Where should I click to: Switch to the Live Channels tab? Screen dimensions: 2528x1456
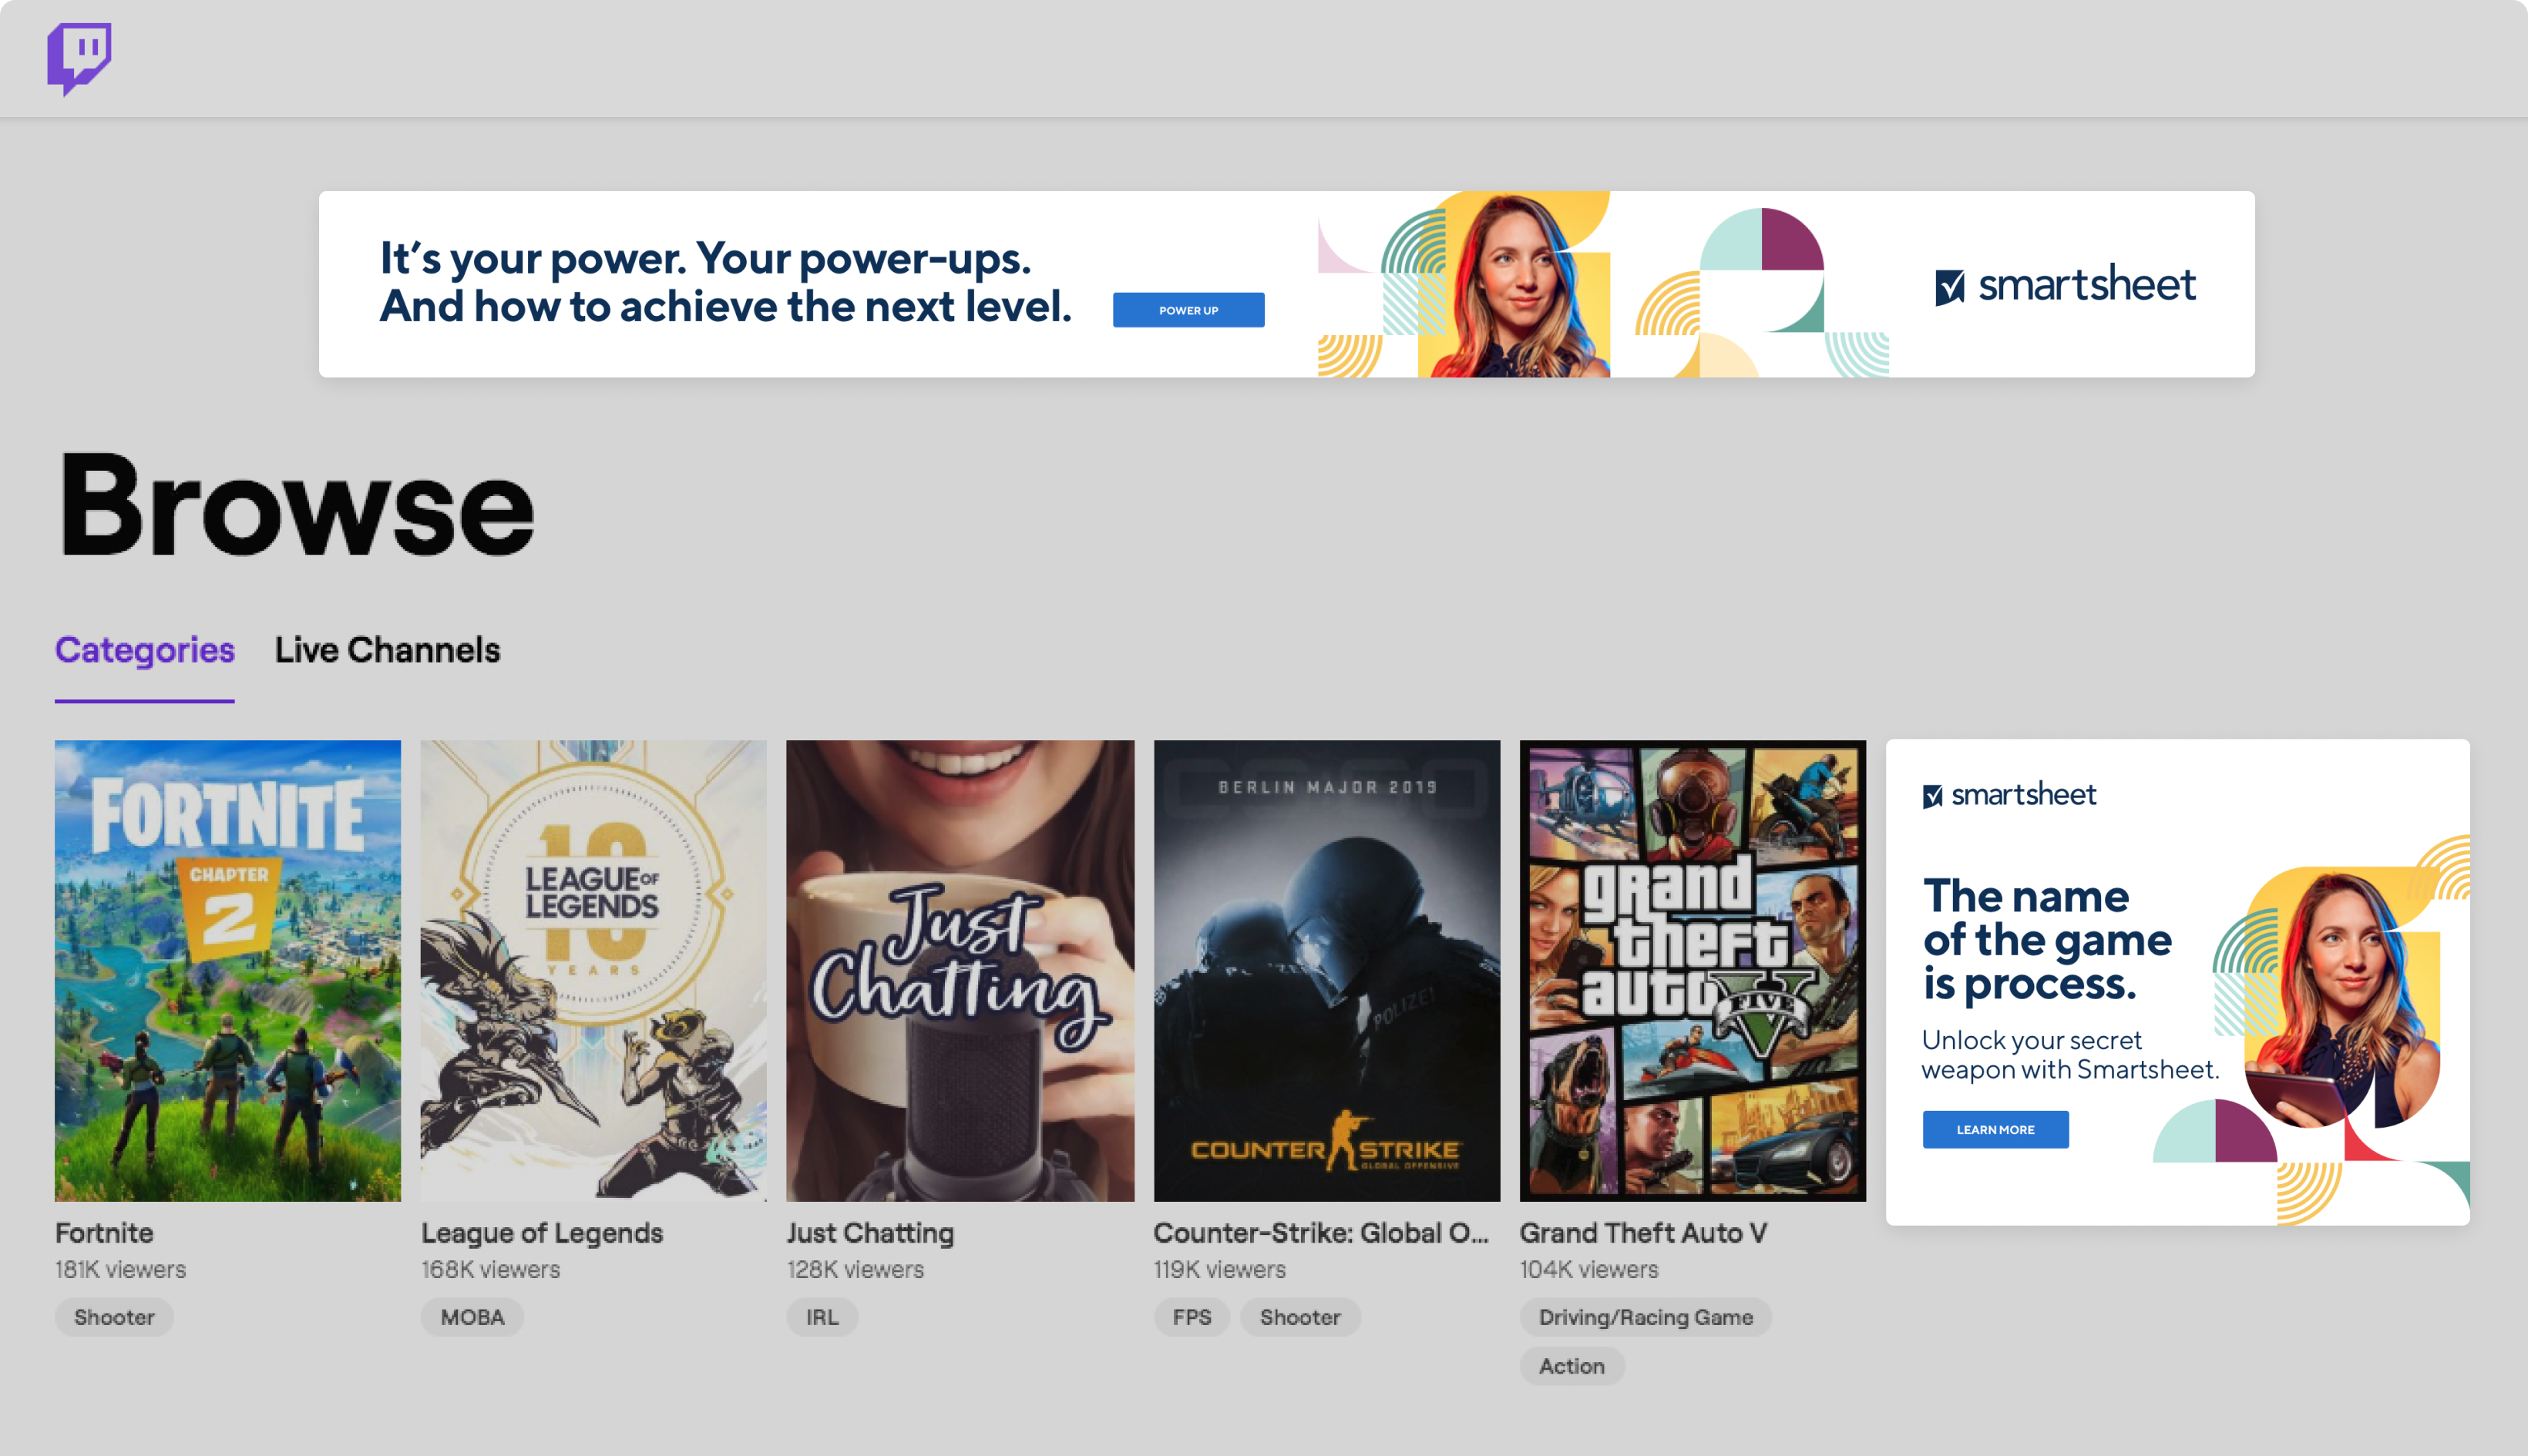point(387,650)
